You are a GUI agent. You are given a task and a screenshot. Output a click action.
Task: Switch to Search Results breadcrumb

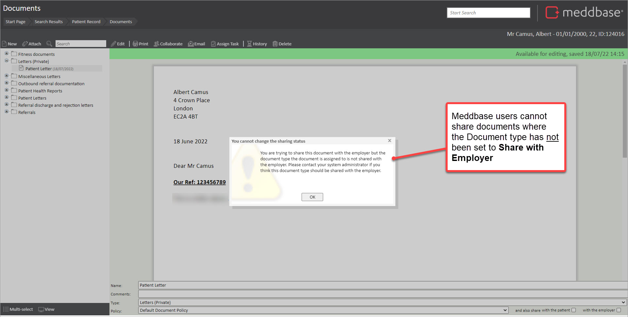coord(48,22)
